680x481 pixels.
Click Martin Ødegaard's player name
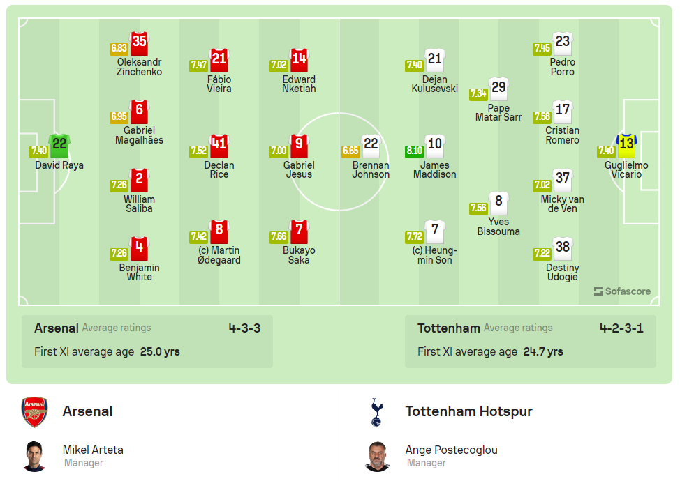tap(219, 255)
